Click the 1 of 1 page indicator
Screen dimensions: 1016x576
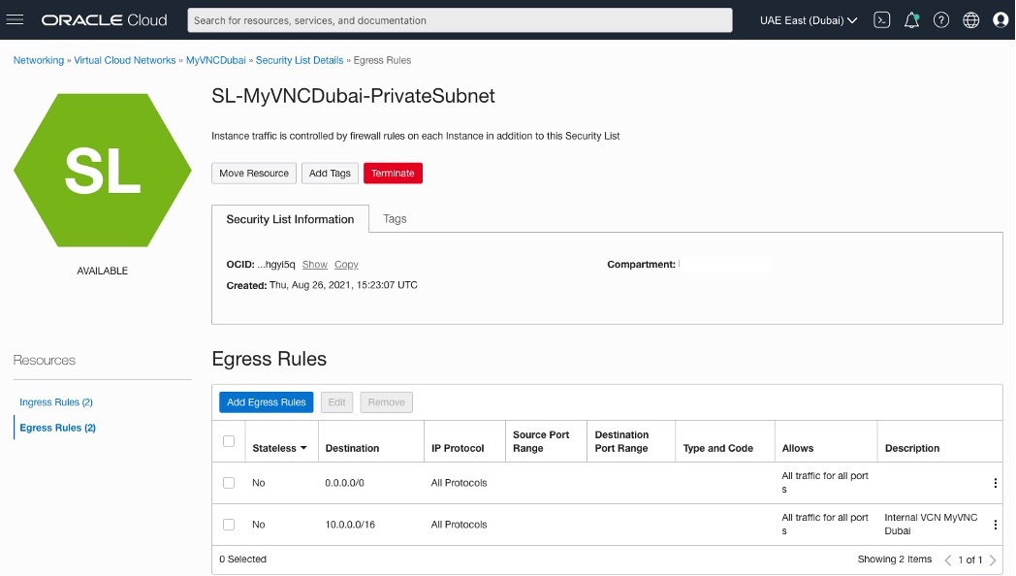(970, 560)
